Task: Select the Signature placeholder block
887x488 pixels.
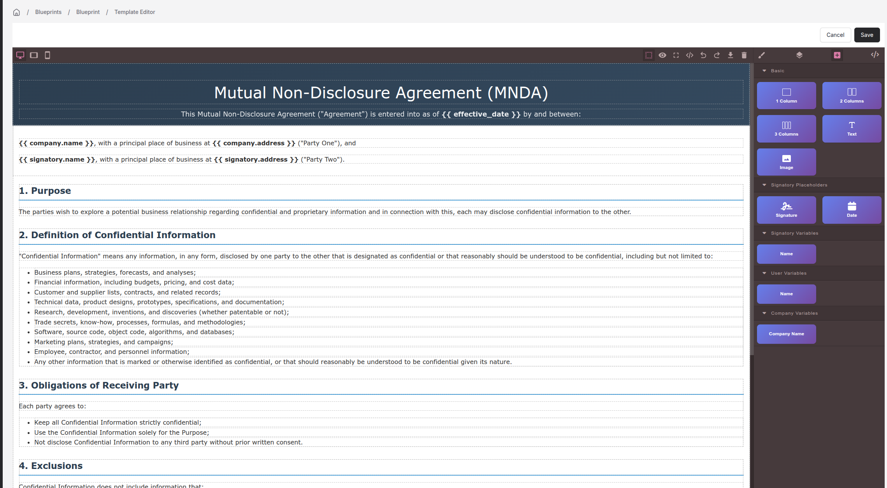Action: (786, 210)
